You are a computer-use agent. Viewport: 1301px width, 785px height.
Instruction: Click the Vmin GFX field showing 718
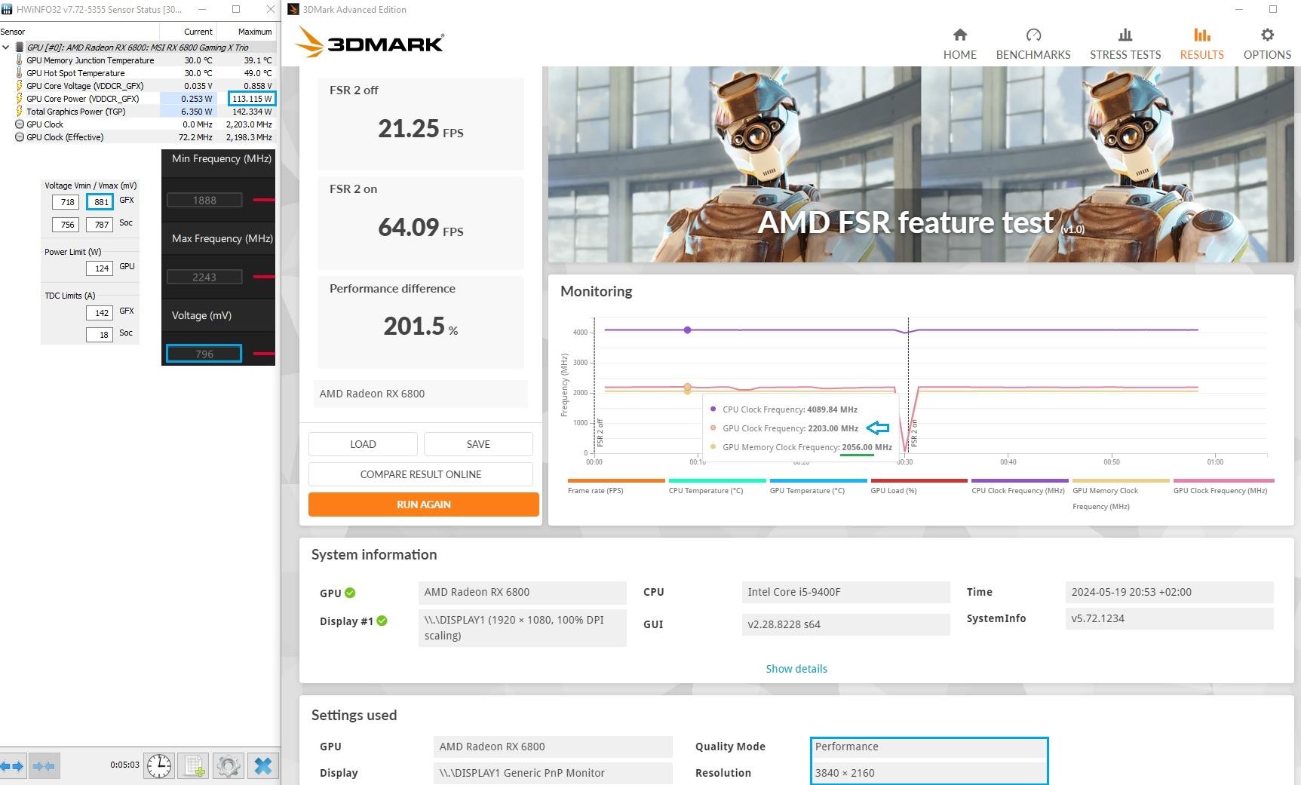pos(67,202)
